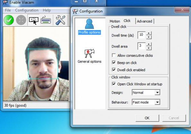Enable Allow consecutive clicks checkbox
The image size is (191, 134).
(114, 55)
